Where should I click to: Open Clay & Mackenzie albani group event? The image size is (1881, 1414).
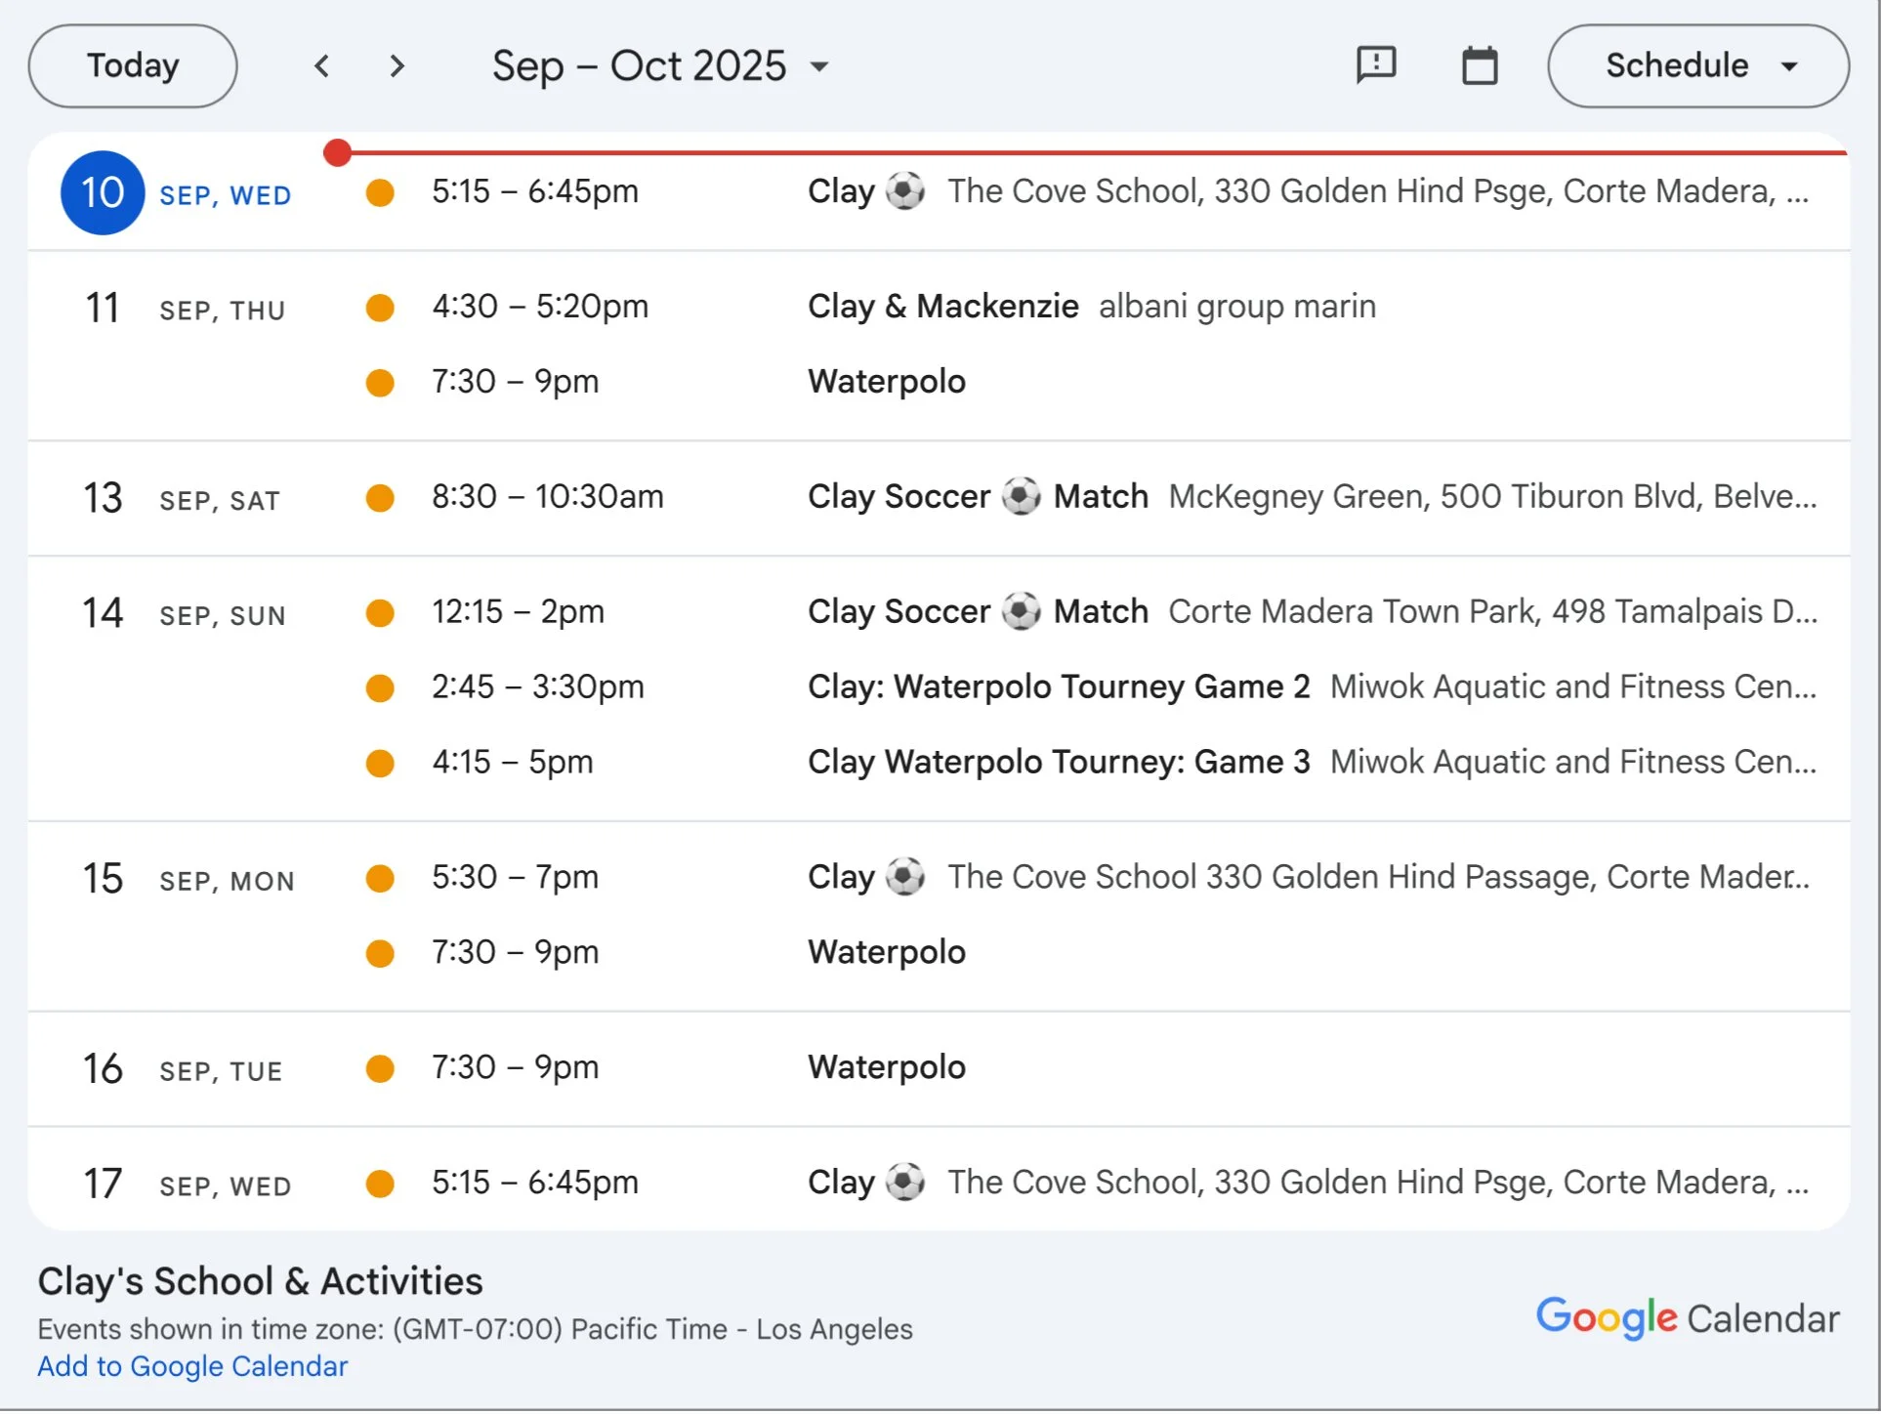1090,307
